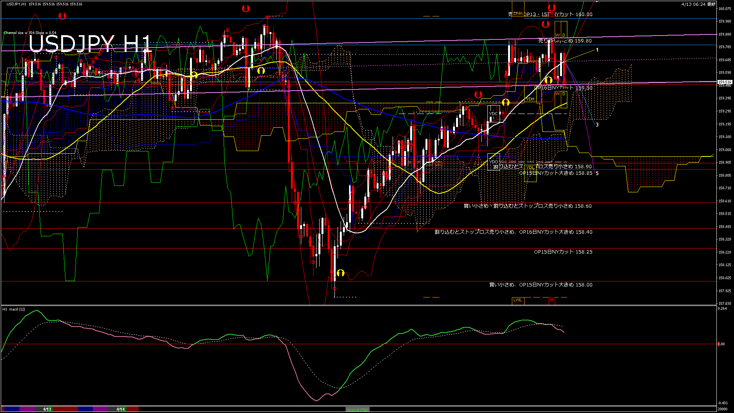
Task: Select the 4/13 date tab in session bar
Action: (47, 409)
